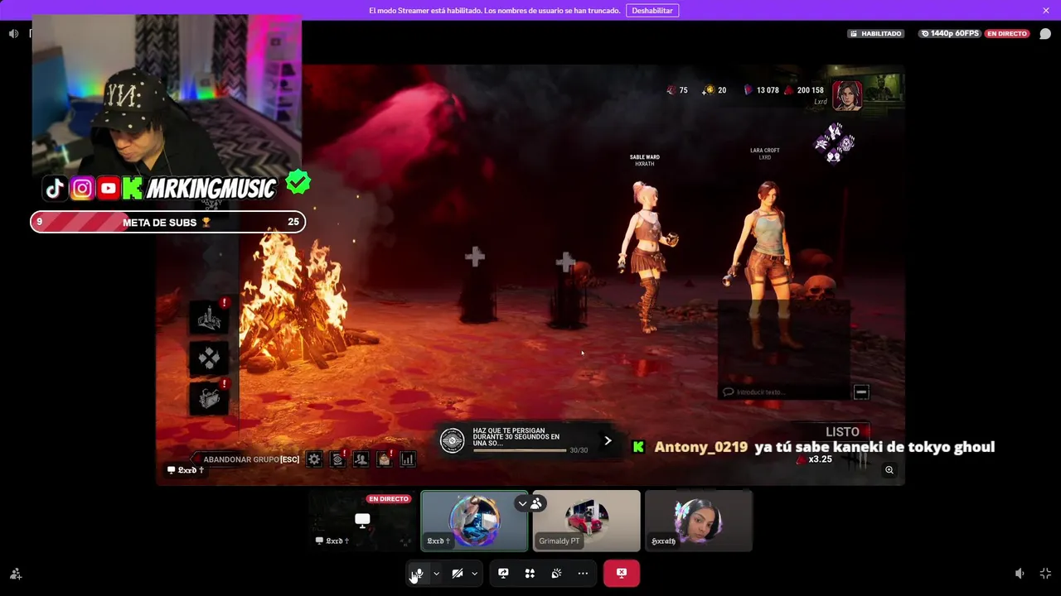
Task: Dismiss the Streamer mode banner with its X
Action: 1046,11
